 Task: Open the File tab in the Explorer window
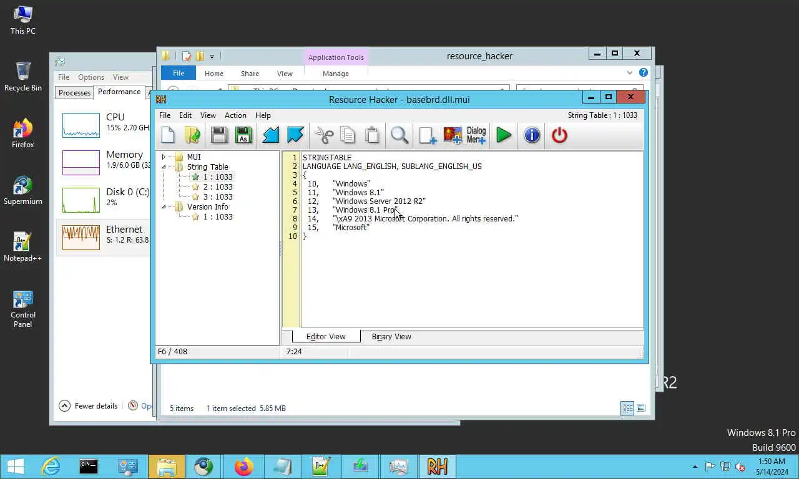[179, 73]
